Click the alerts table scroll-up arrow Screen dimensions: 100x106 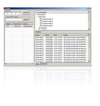click(x=89, y=35)
